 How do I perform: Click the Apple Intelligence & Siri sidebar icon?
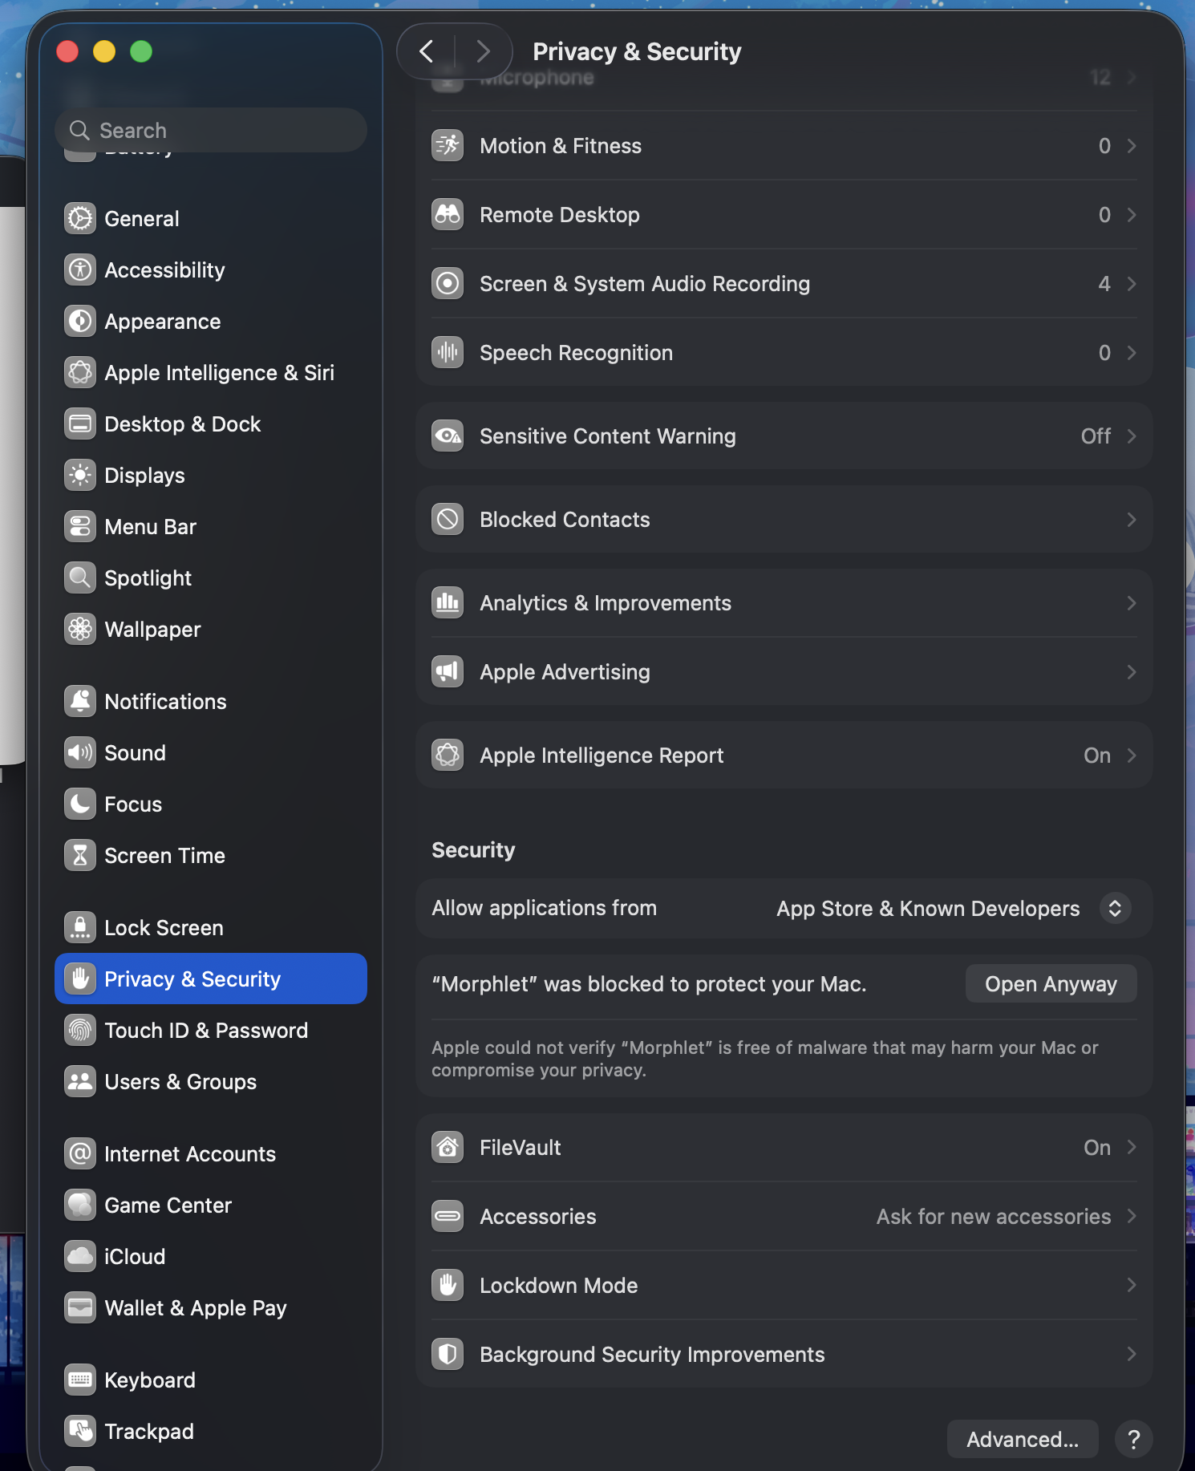tap(80, 372)
